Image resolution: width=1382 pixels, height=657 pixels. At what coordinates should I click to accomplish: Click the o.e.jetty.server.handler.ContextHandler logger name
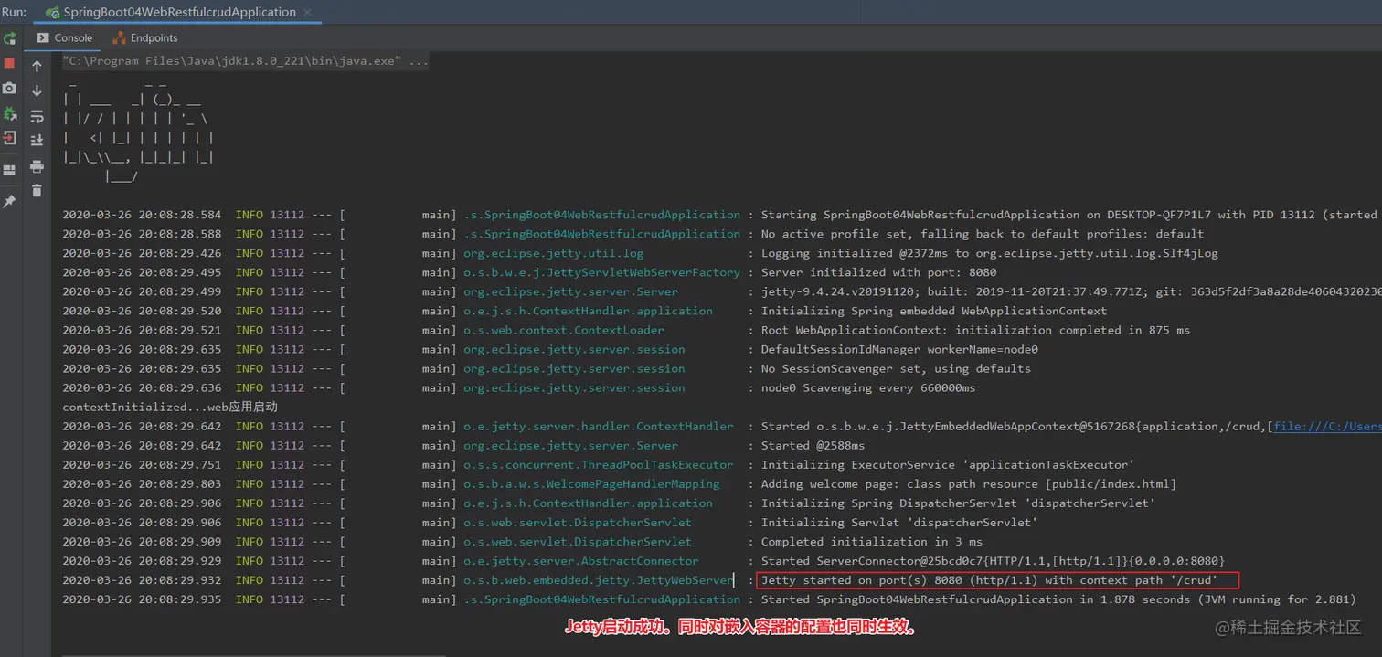598,427
